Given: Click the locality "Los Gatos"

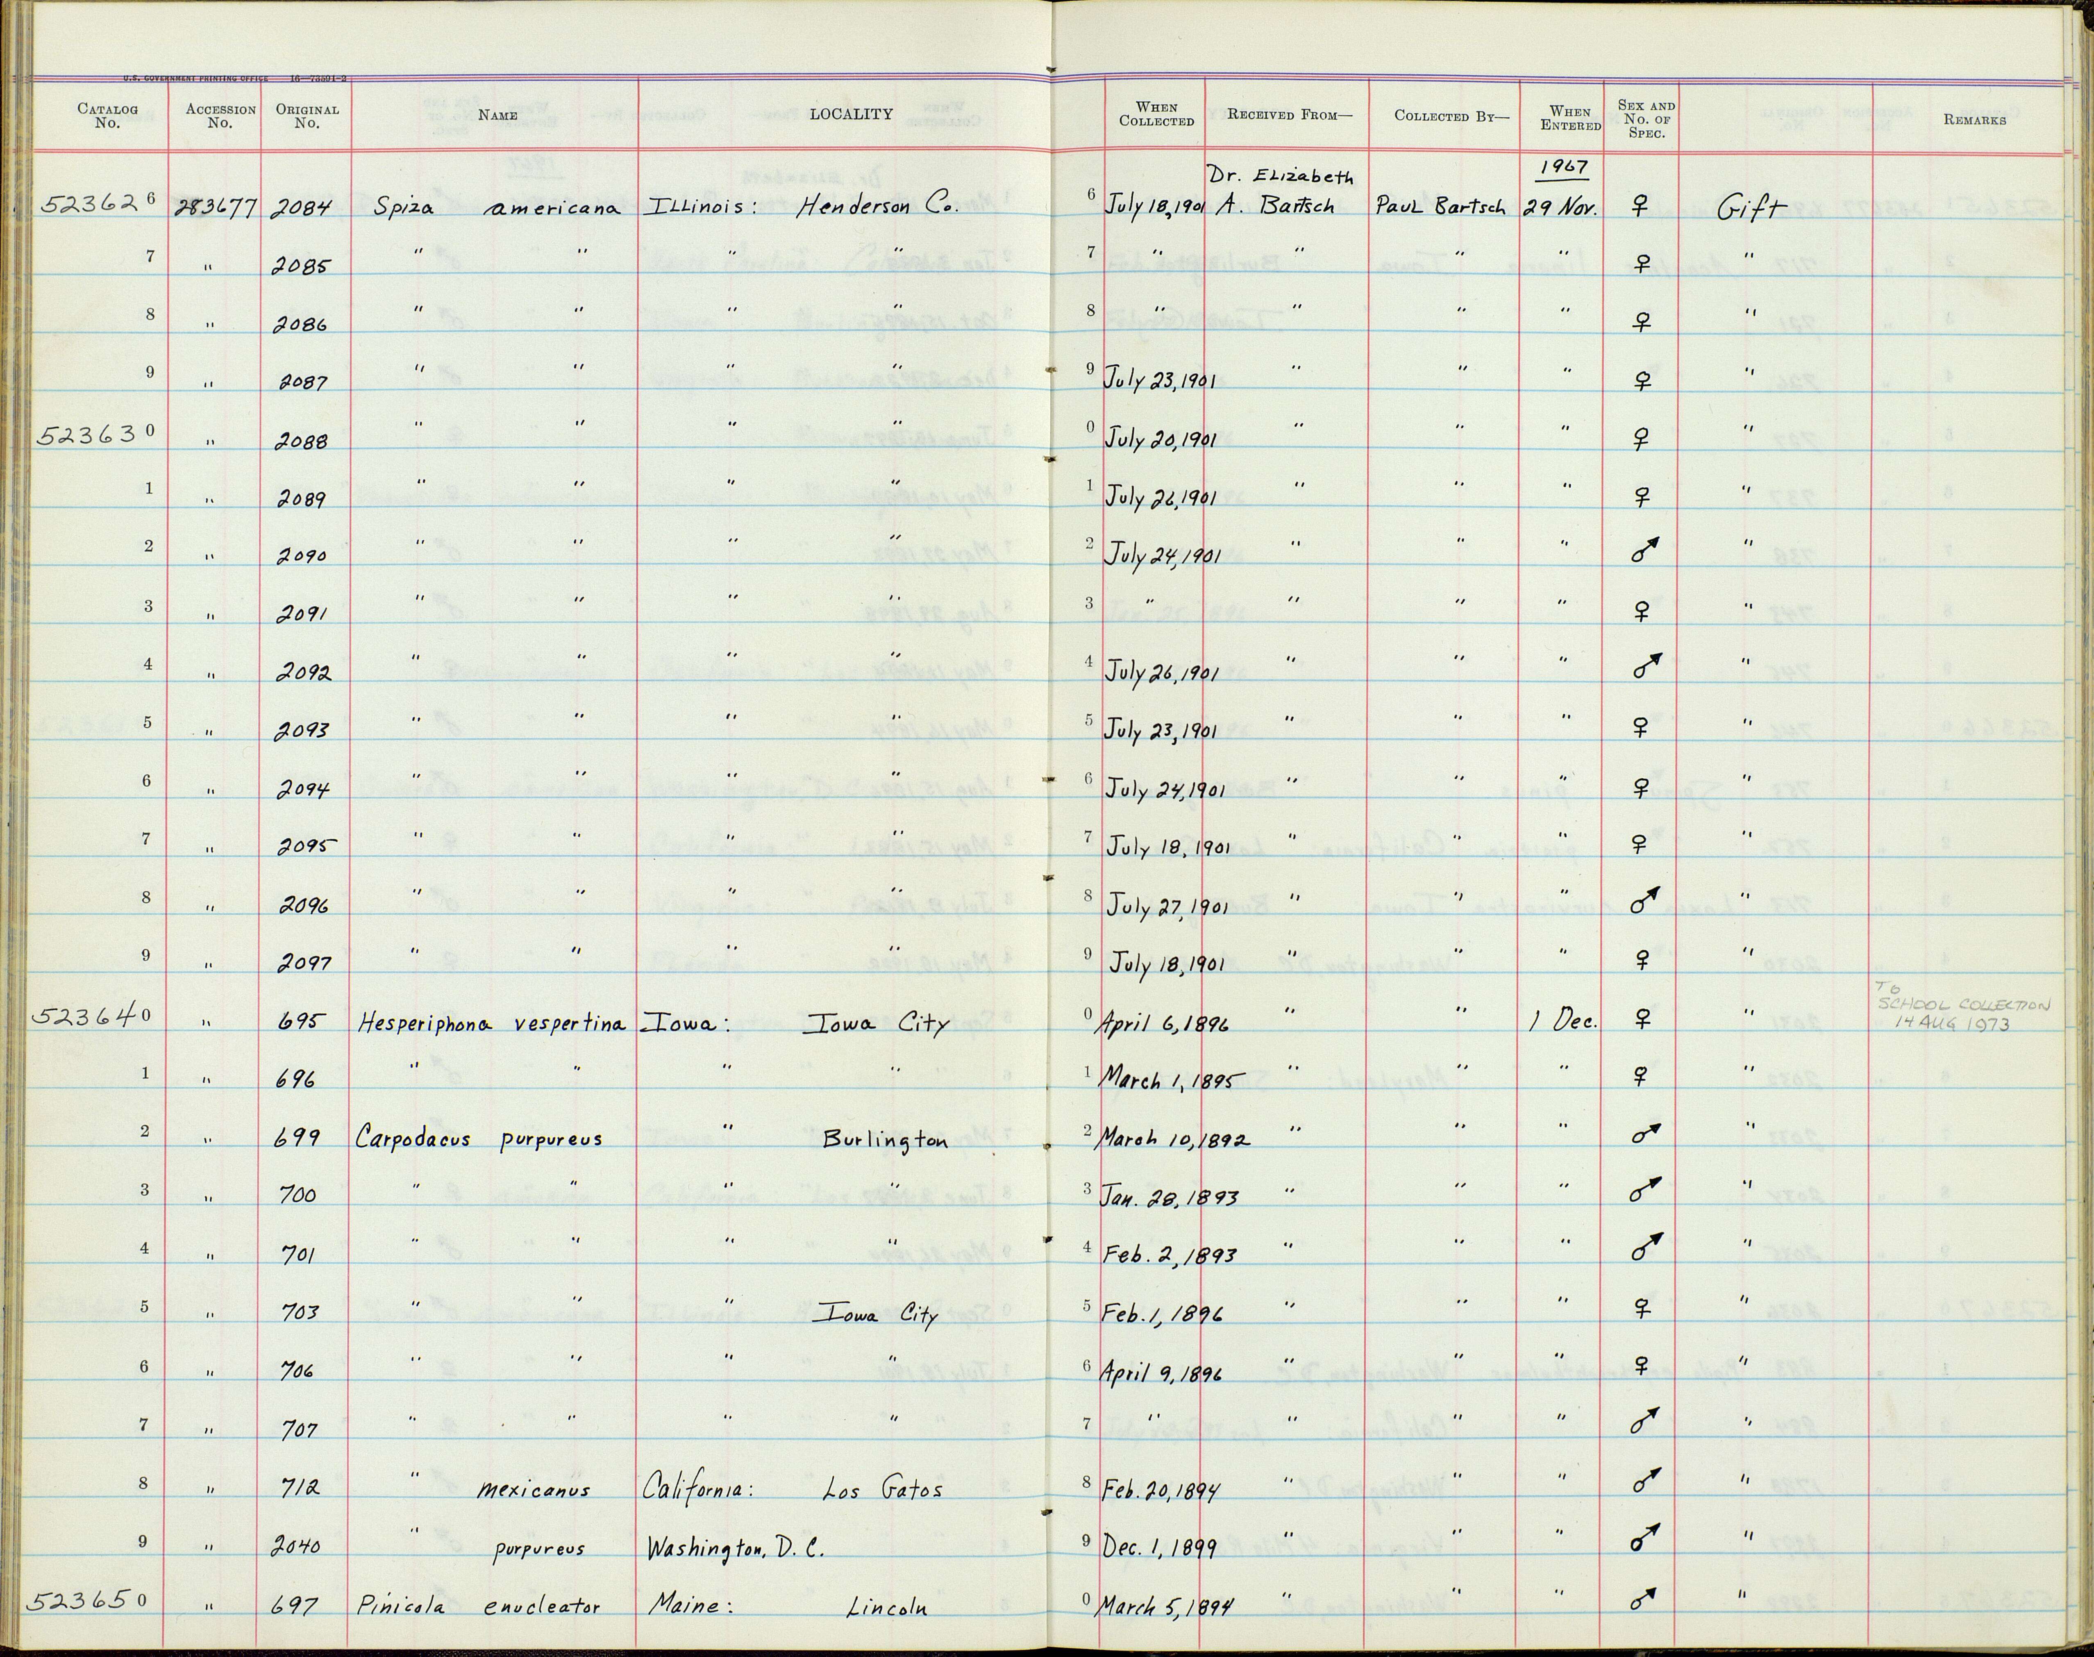Looking at the screenshot, I should (881, 1488).
